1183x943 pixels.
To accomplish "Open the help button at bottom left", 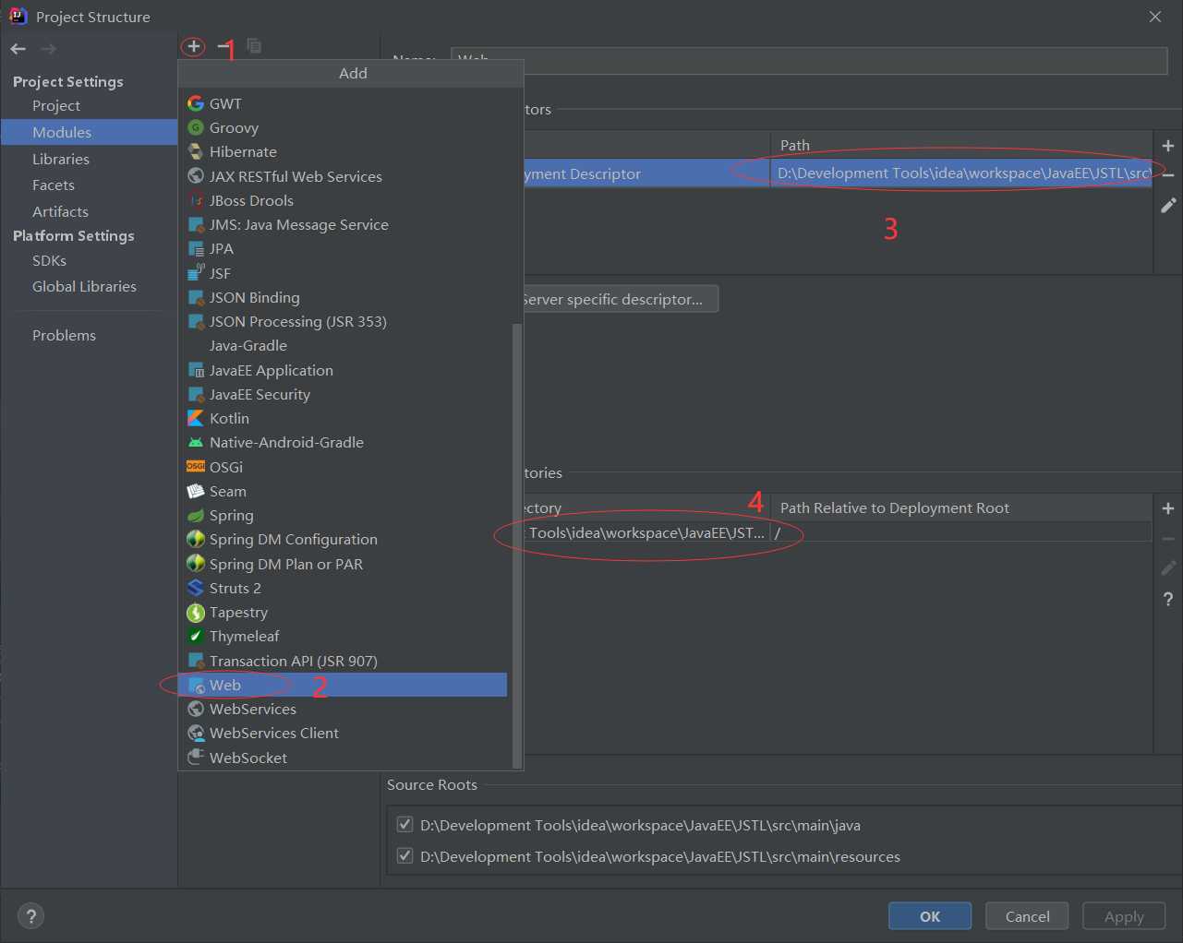I will tap(30, 916).
